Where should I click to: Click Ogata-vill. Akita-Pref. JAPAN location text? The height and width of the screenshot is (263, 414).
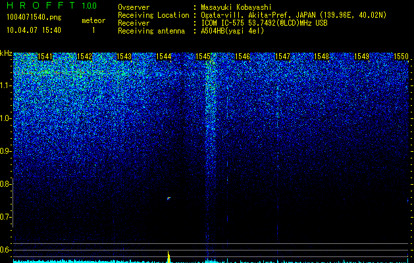pyautogui.click(x=294, y=15)
